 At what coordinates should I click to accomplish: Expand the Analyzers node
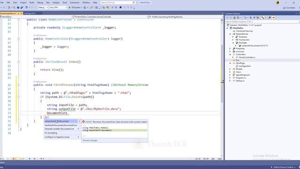233,37
